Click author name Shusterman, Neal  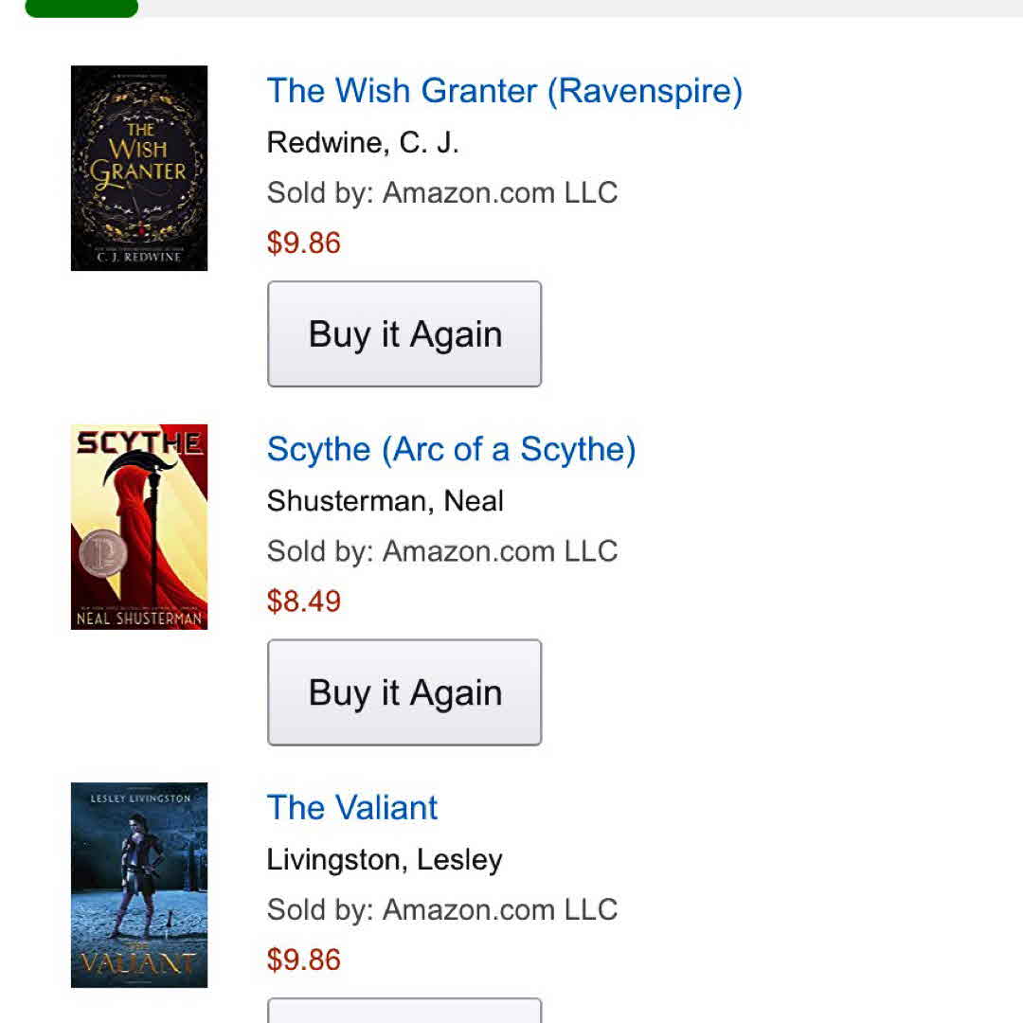[385, 501]
